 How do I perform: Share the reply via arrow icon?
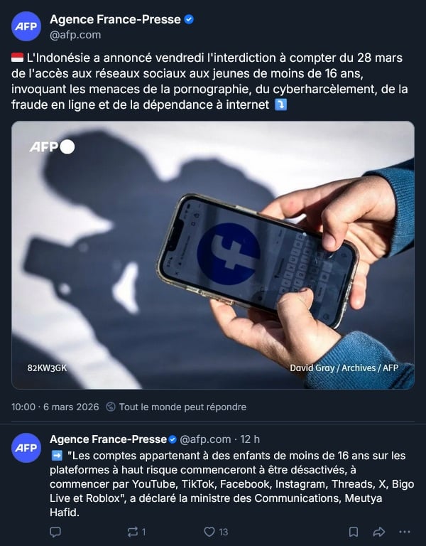pyautogui.click(x=378, y=532)
